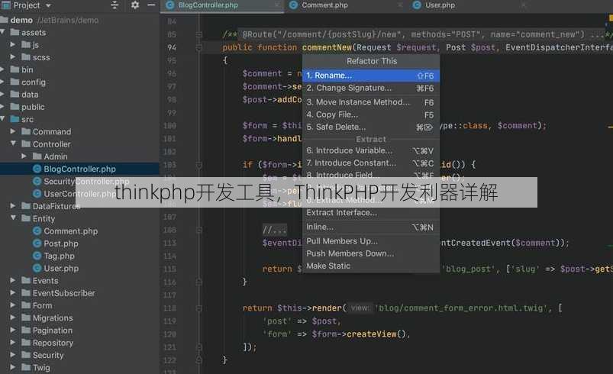Click the commentNew method name in editor

[x=327, y=47]
